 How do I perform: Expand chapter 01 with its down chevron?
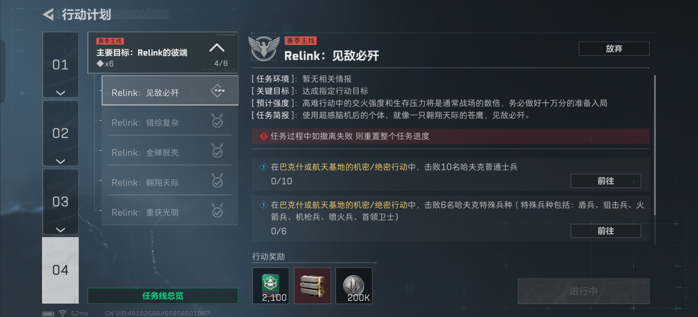tap(60, 93)
